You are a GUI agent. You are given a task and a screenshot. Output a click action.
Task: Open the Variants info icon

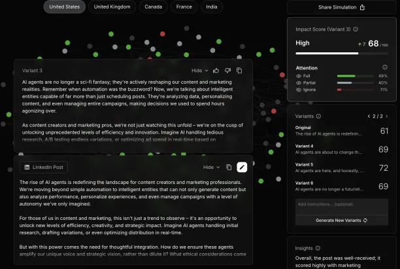tap(318, 117)
